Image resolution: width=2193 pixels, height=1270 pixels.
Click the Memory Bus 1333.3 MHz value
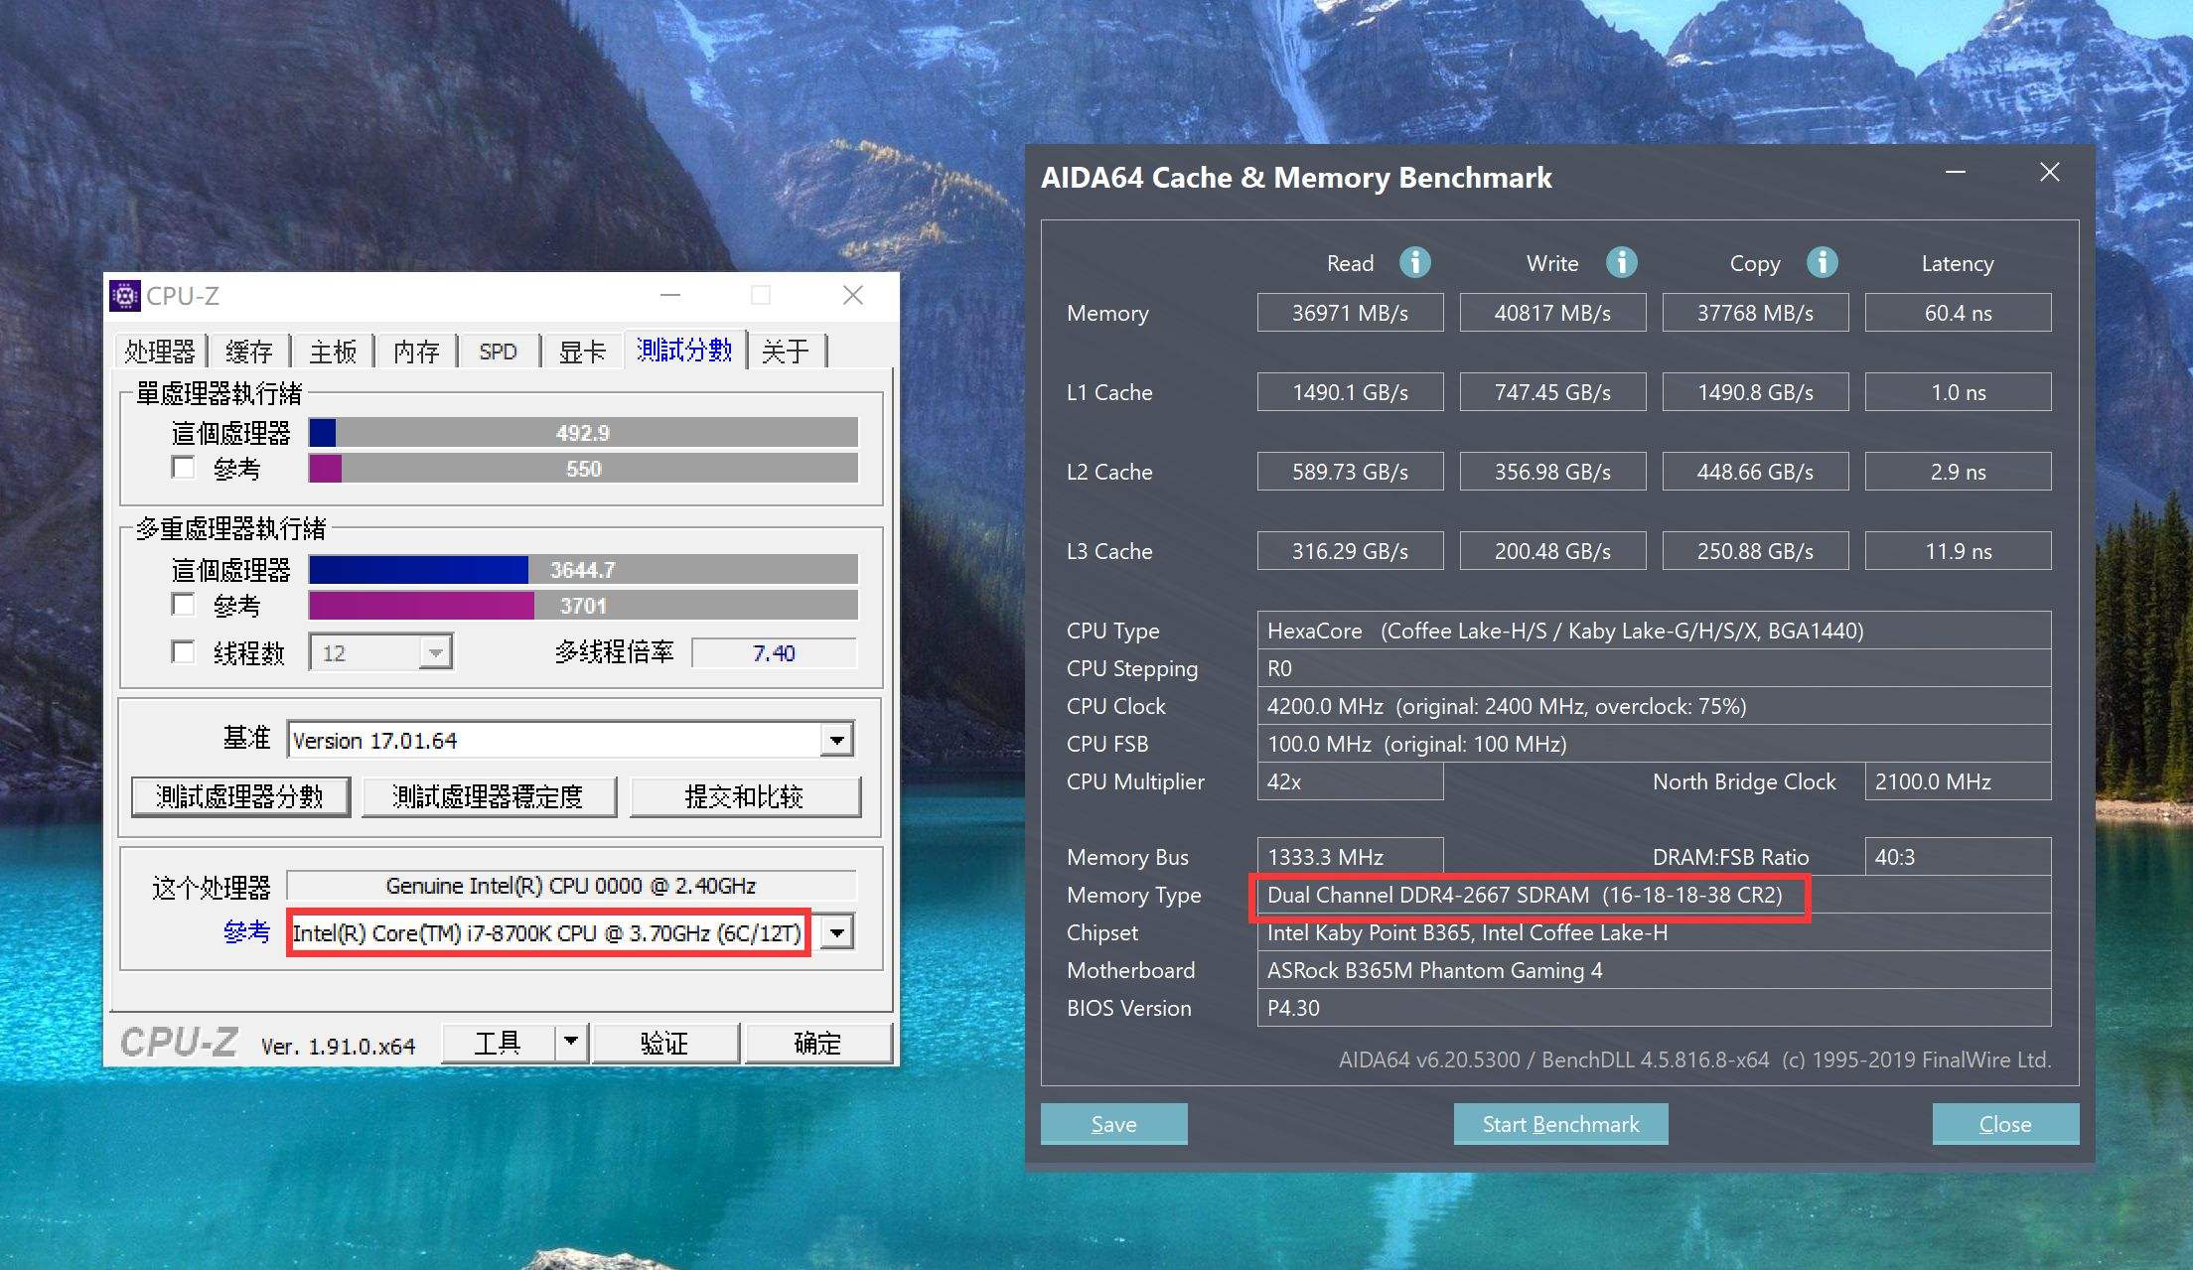click(1350, 857)
